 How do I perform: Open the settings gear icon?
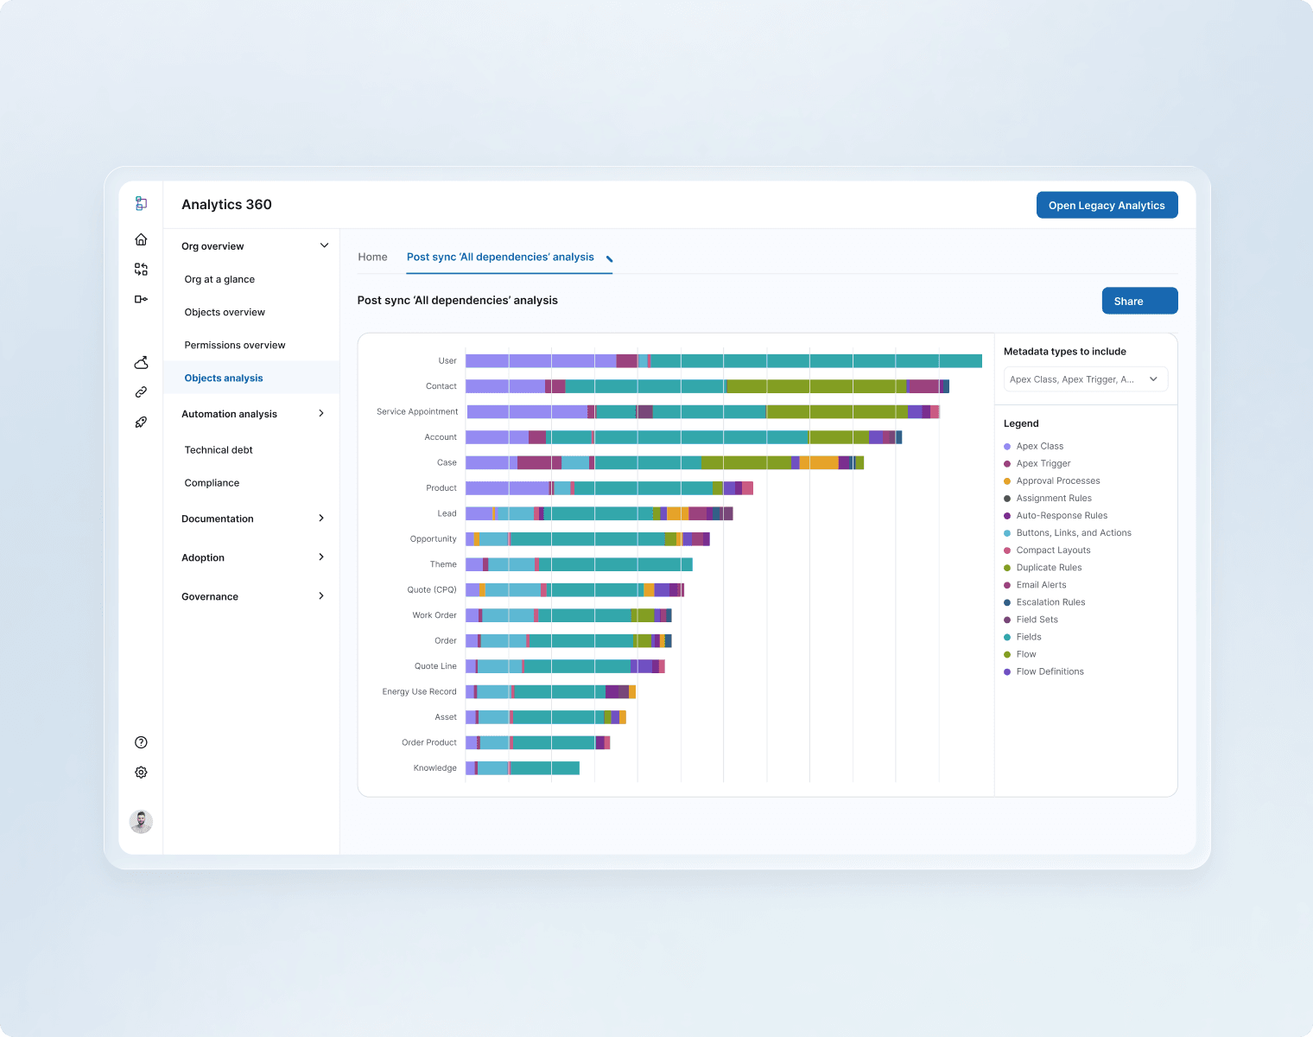pyautogui.click(x=141, y=773)
